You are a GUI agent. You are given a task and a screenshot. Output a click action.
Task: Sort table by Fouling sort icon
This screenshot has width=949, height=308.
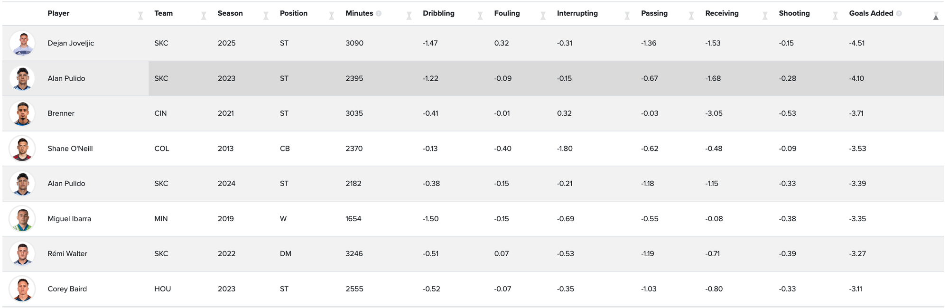click(543, 16)
